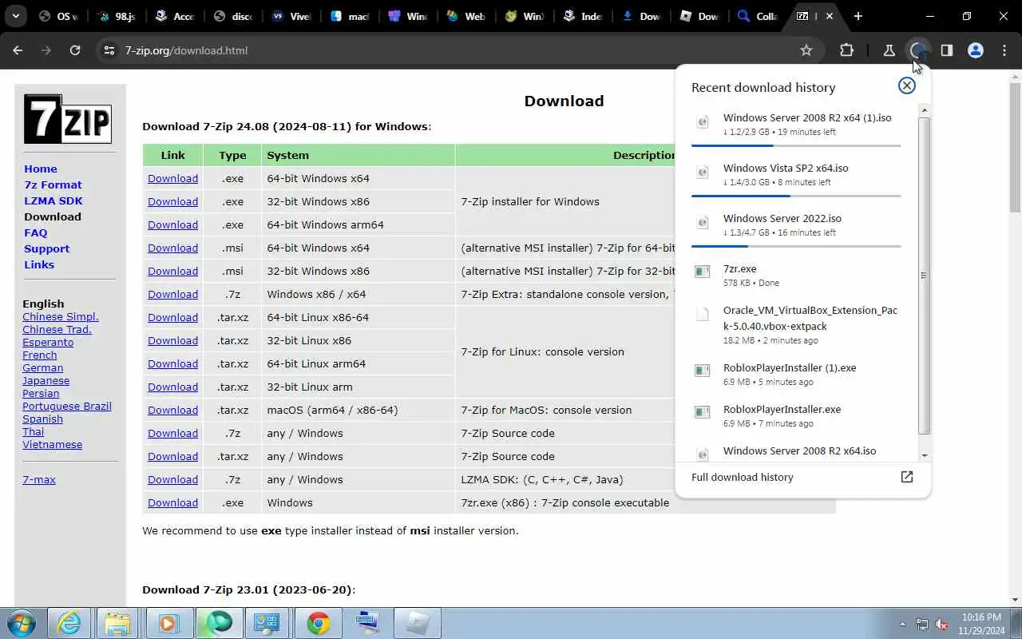Switch to the 'Inde' tab
Screen dimensions: 1022x639
click(x=583, y=16)
